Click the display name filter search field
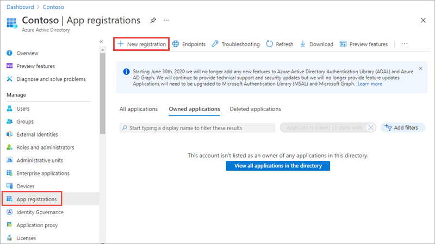The image size is (435, 244). pyautogui.click(x=197, y=128)
